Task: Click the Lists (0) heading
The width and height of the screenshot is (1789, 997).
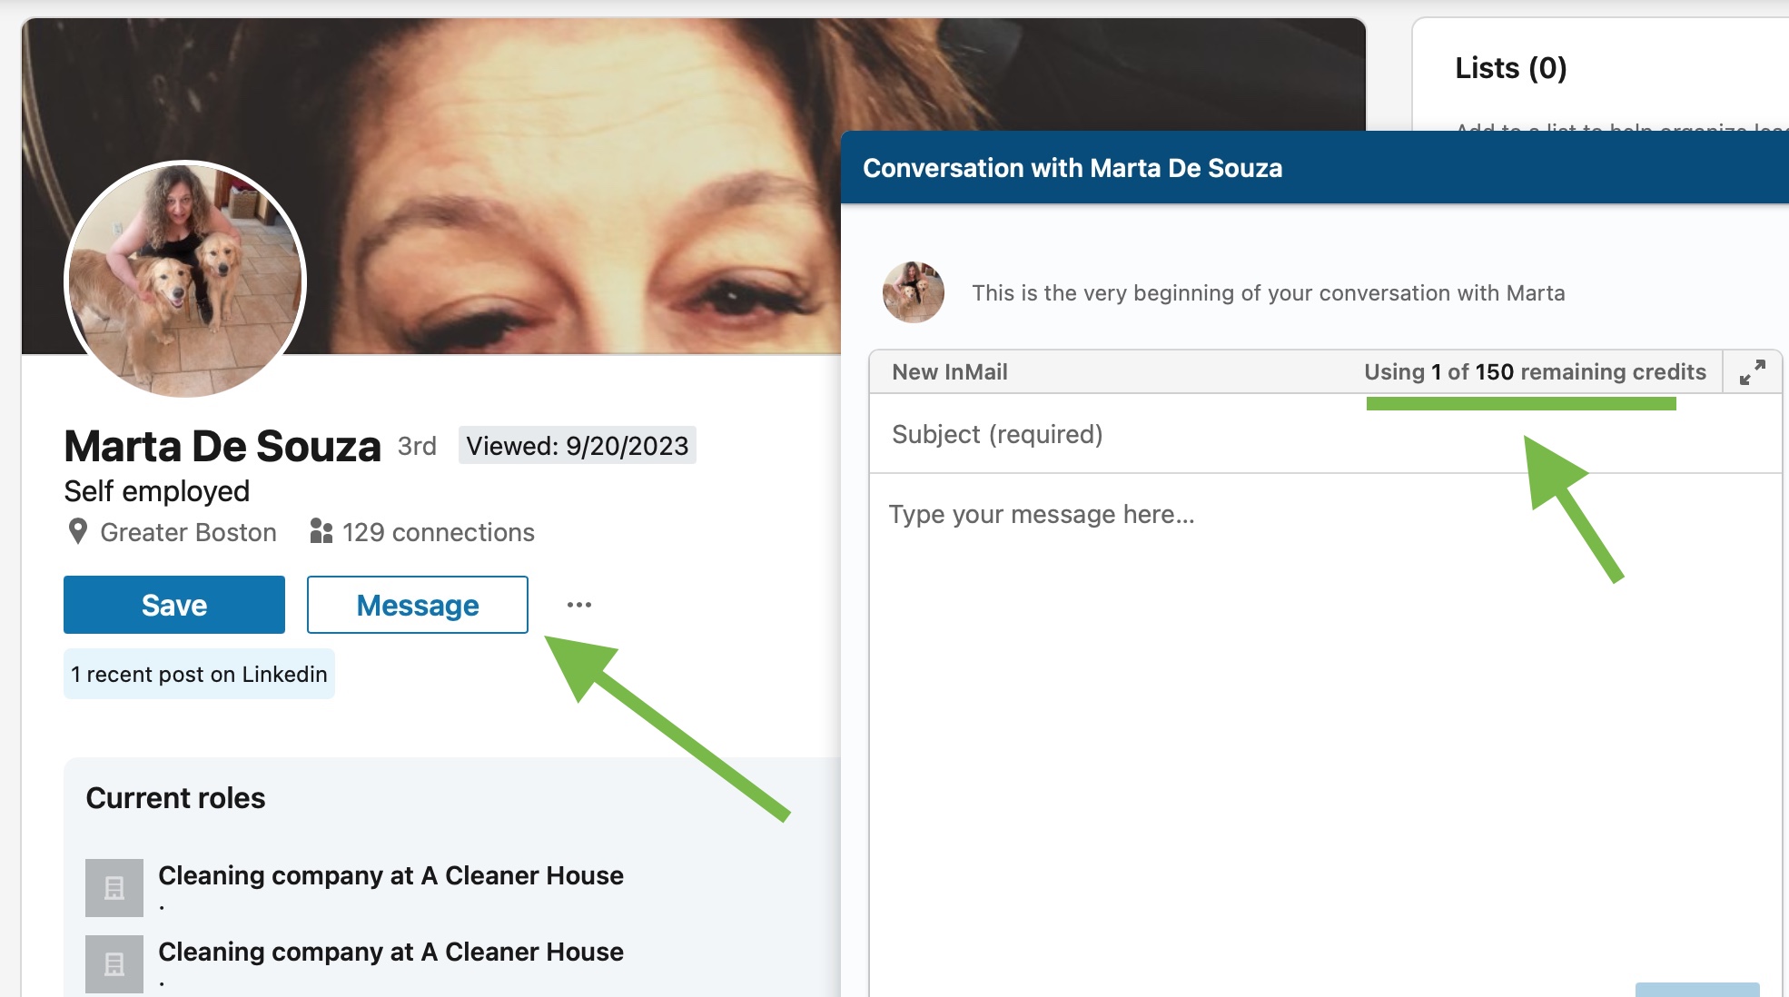Action: pyautogui.click(x=1511, y=68)
